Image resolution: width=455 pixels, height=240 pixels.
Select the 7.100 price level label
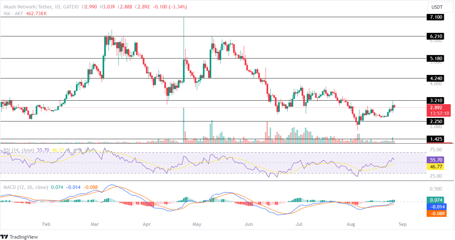[435, 17]
